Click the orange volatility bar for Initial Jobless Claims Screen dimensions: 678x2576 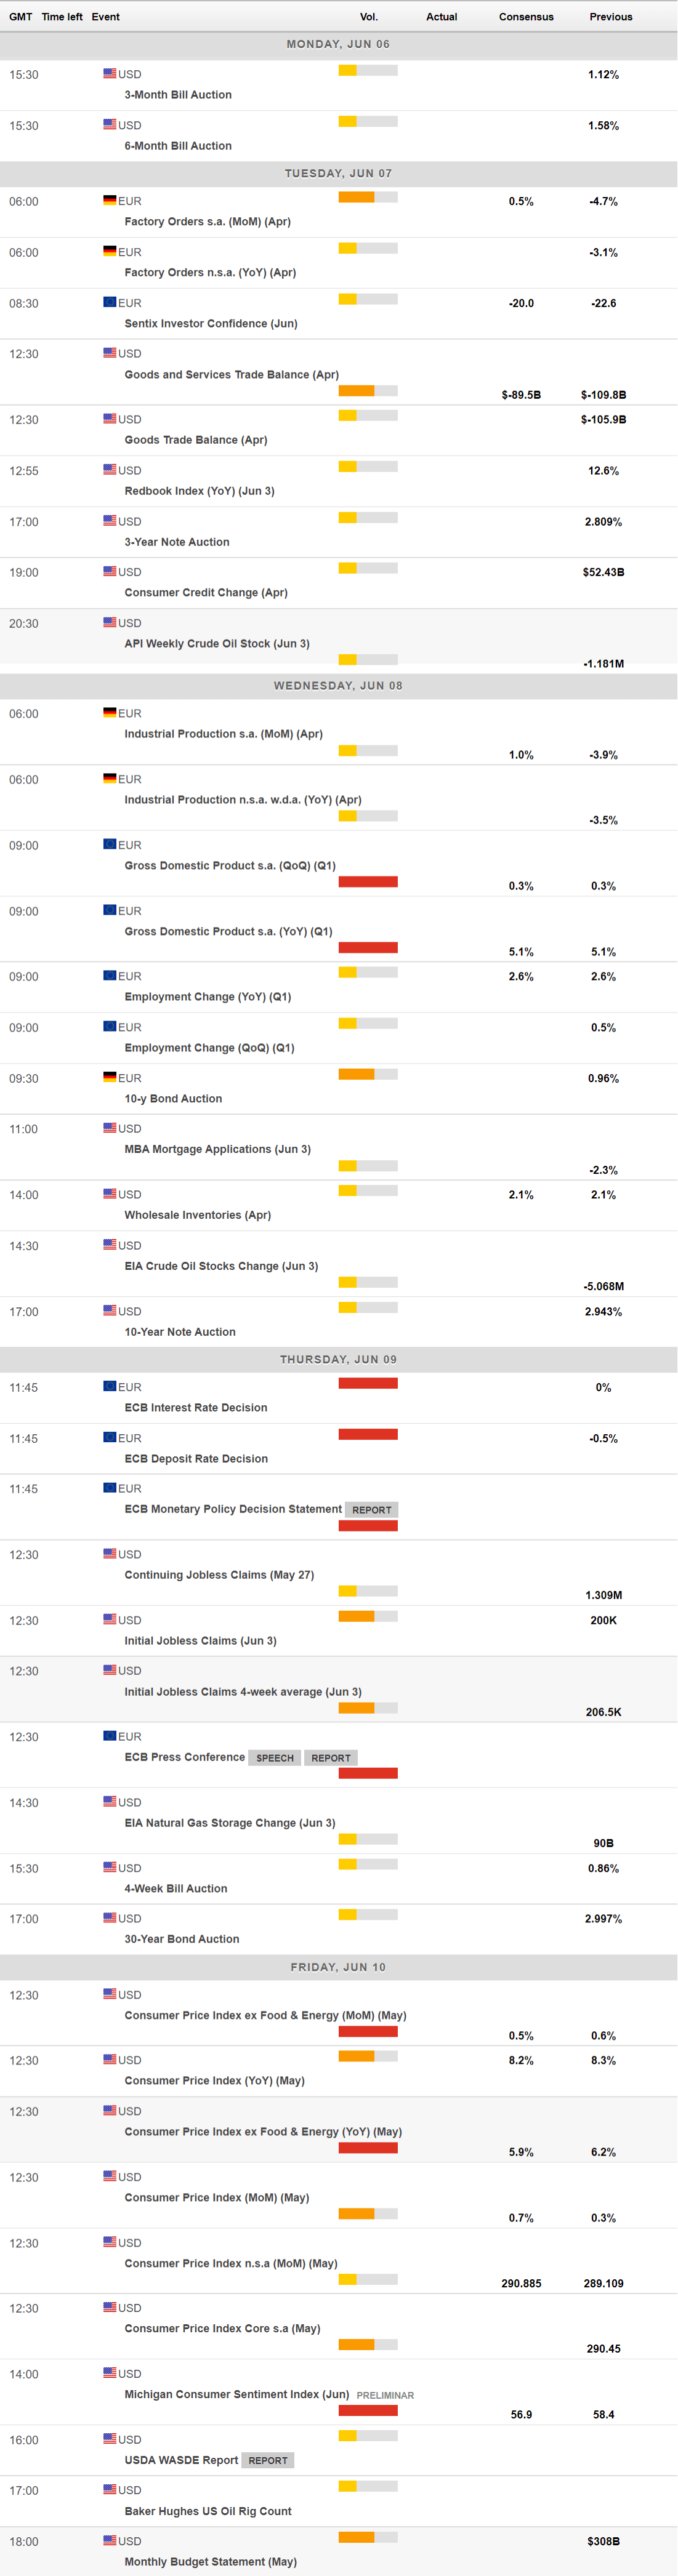click(x=356, y=1616)
